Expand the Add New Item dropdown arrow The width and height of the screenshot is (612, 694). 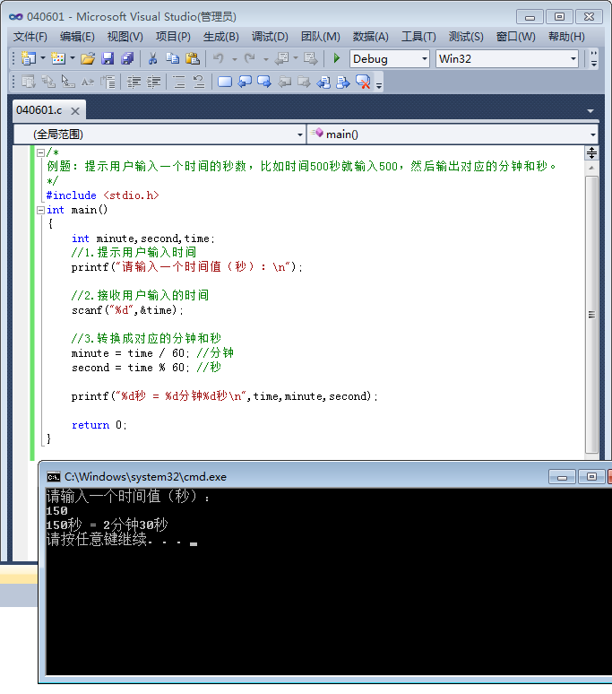click(73, 58)
